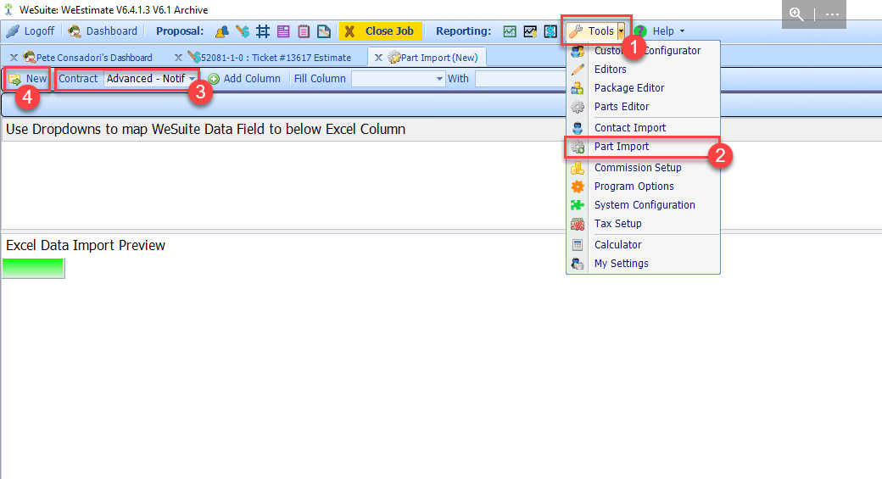This screenshot has width=882, height=479.
Task: Click the Proposal grid hash icon
Action: click(263, 31)
